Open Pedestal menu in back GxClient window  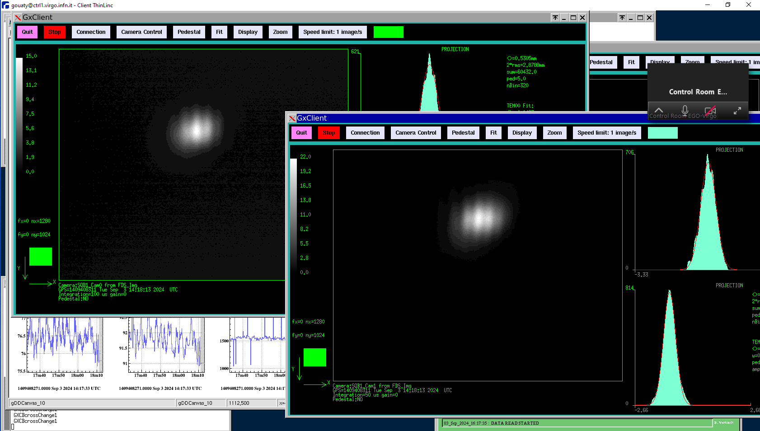tap(189, 32)
